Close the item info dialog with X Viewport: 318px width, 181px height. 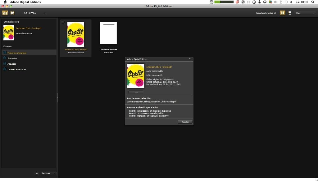click(x=190, y=59)
